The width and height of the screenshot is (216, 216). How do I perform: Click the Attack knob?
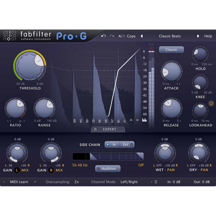172,71
